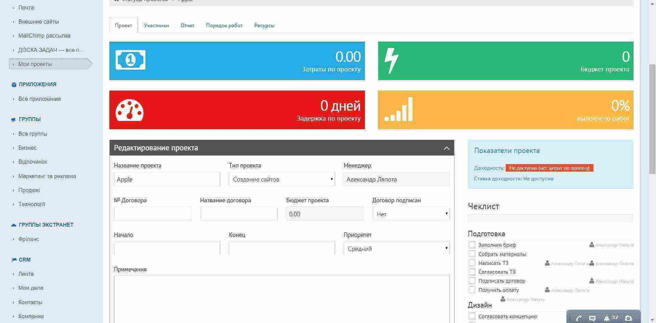Focus the Название договора field
Image resolution: width=656 pixels, height=323 pixels.
(x=239, y=214)
